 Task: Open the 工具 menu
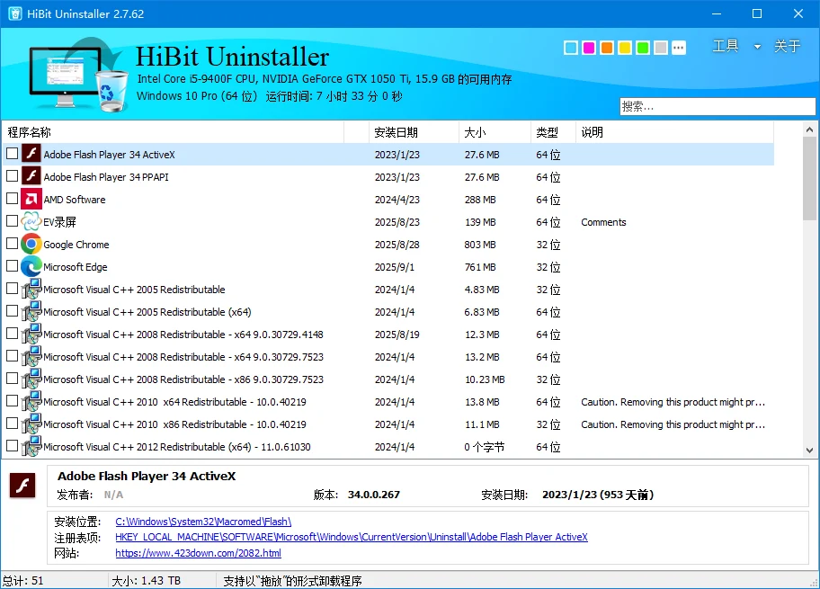[726, 47]
